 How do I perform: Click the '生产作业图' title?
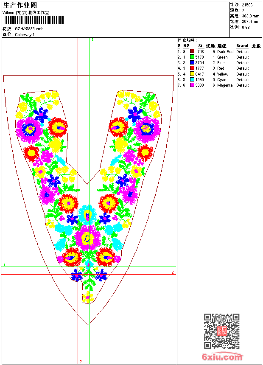pyautogui.click(x=20, y=6)
